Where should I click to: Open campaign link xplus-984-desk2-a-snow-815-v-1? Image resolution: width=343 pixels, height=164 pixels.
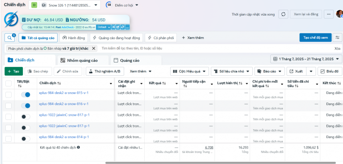(x=64, y=93)
